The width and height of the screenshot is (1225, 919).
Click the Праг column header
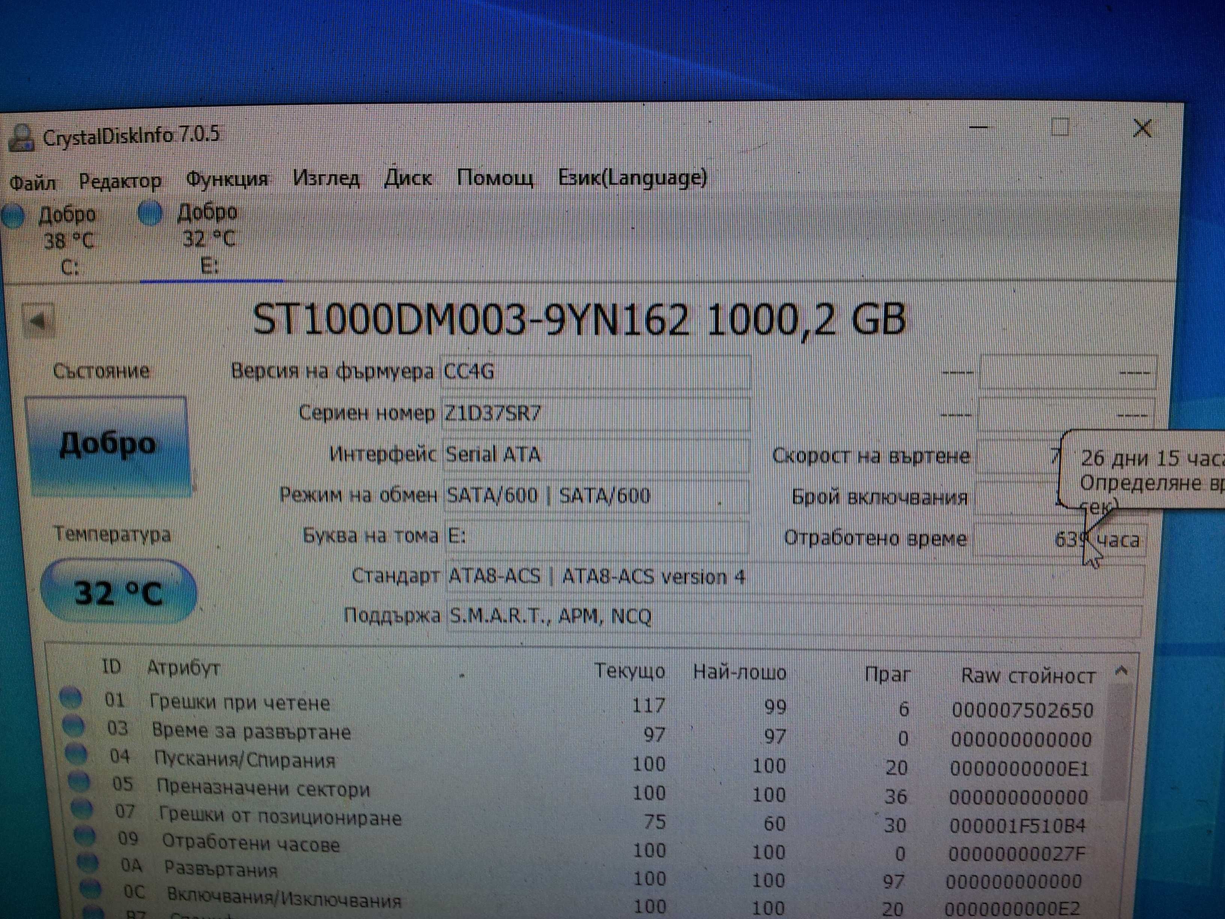click(888, 674)
